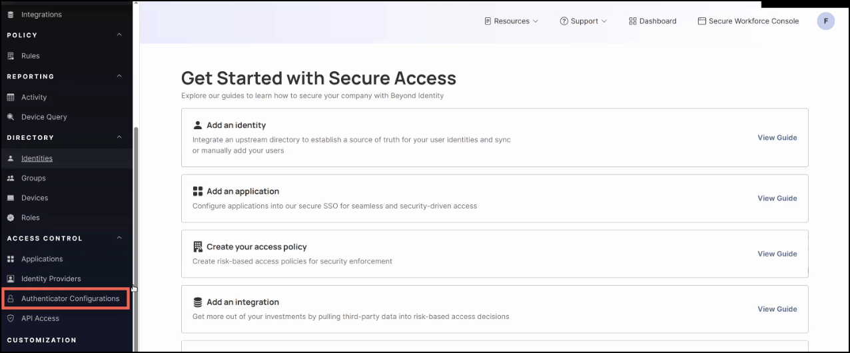The height and width of the screenshot is (353, 850).
Task: Collapse the Policy section chevron
Action: [x=120, y=35]
